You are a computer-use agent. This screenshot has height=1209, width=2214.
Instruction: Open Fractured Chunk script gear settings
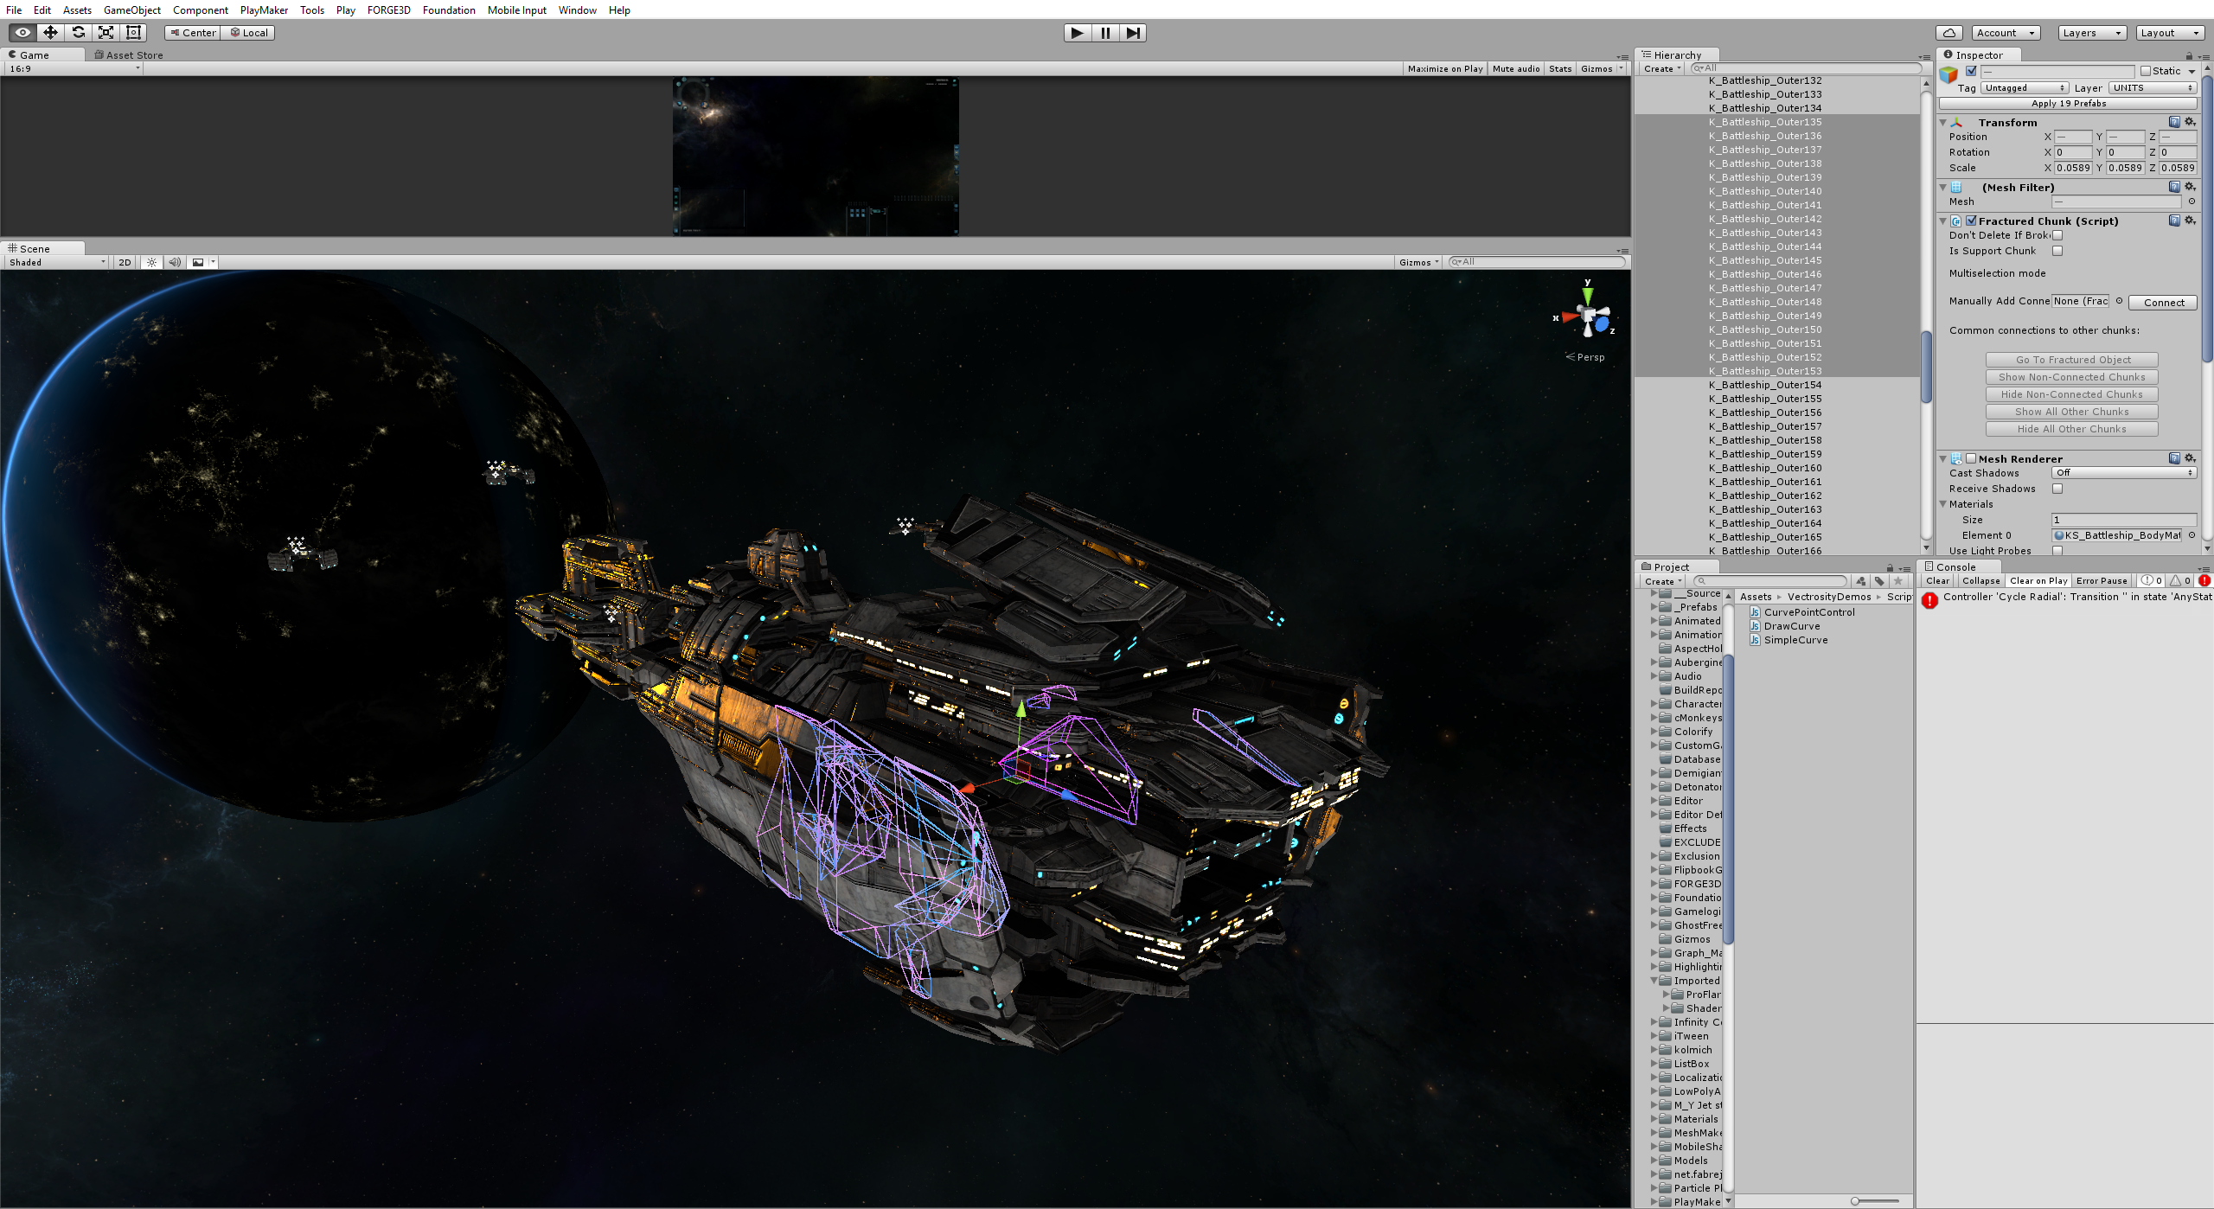[2191, 221]
